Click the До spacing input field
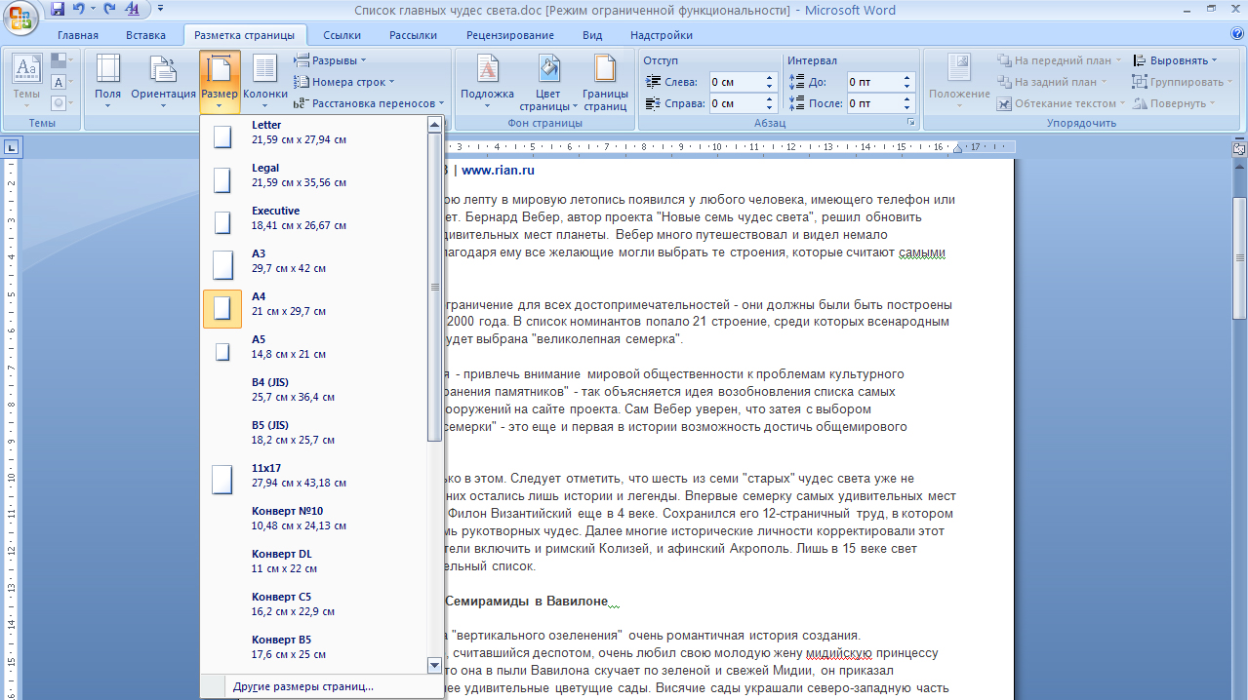 873,82
